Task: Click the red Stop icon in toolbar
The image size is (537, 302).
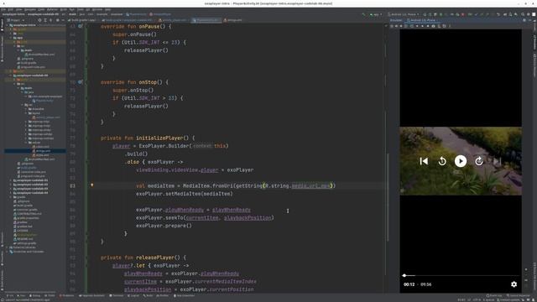Action: tap(462, 14)
